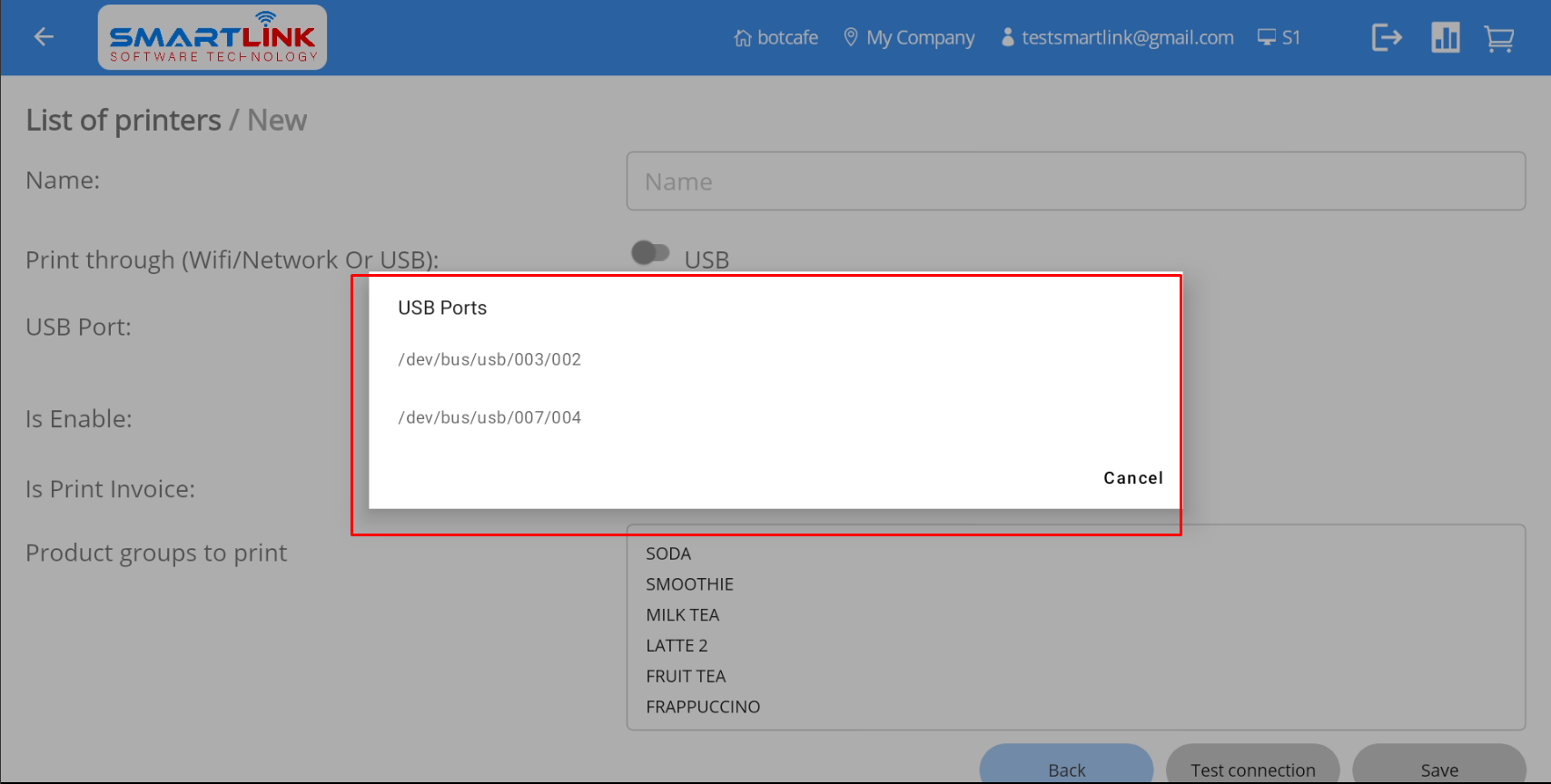
Task: Select FRAPPUCCINO product group
Action: click(703, 707)
